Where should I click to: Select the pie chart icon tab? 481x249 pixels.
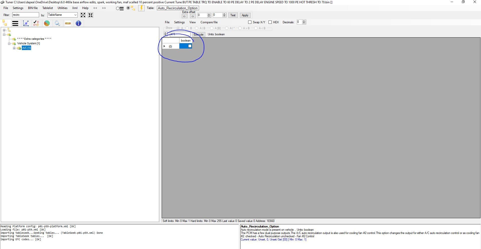(47, 23)
